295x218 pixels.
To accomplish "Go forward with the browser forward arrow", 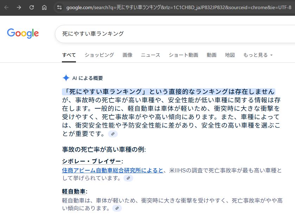I will pyautogui.click(x=19, y=7).
